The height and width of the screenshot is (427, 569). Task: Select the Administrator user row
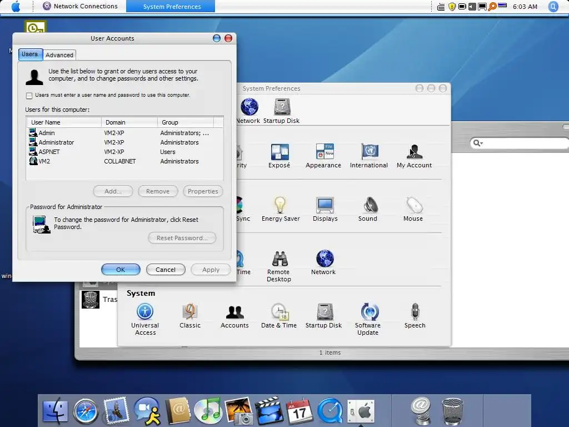[x=125, y=142]
